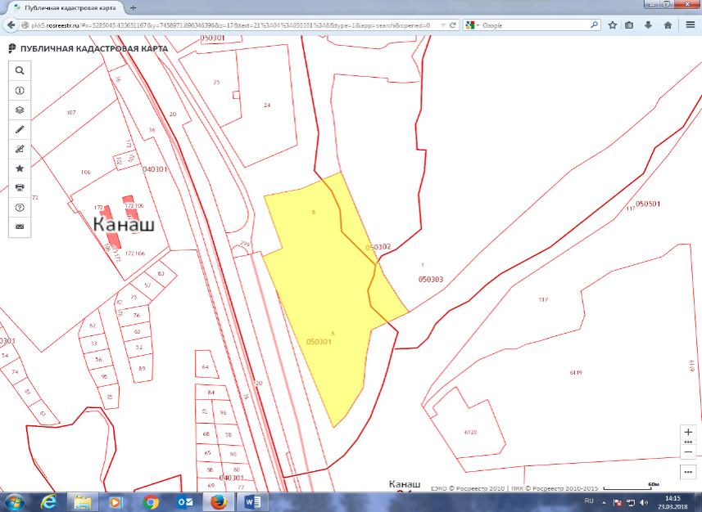Select the measure/edit tool below the pencil
The width and height of the screenshot is (702, 512).
coord(20,149)
